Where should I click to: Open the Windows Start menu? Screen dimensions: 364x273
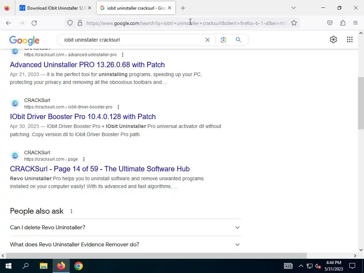(x=9, y=266)
